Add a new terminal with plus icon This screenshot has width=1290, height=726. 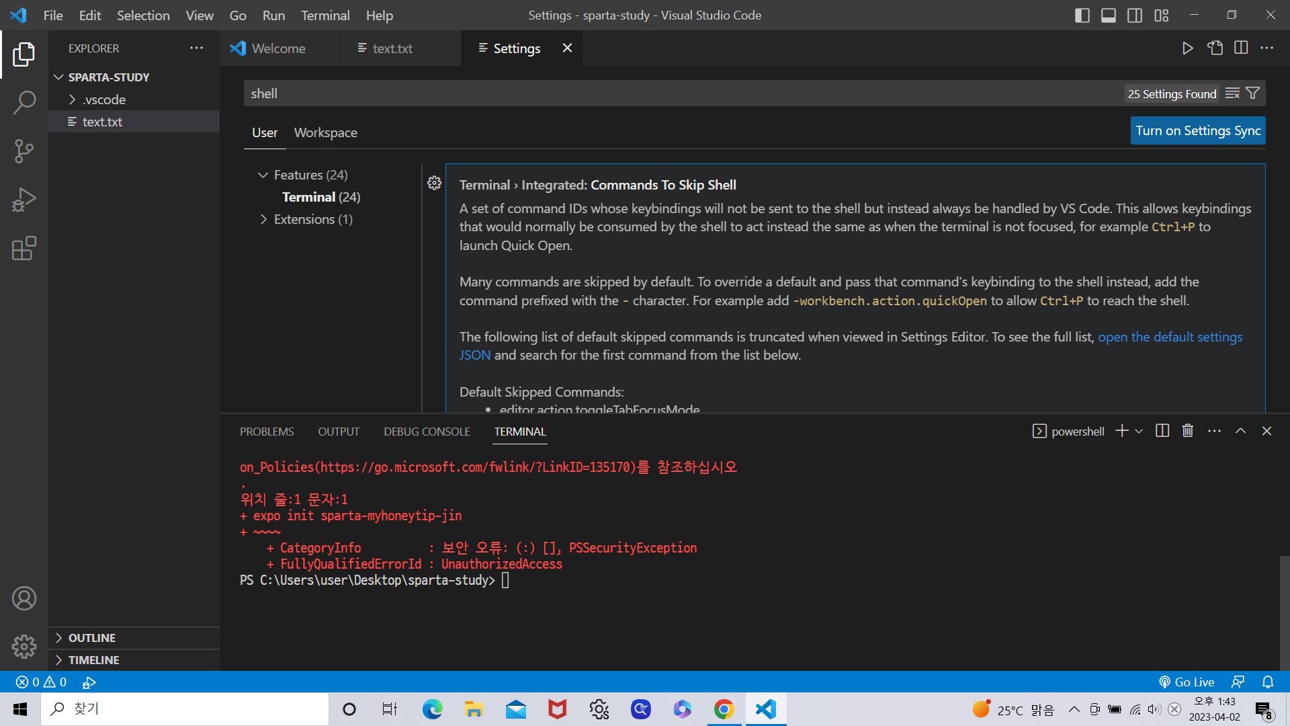click(1122, 431)
